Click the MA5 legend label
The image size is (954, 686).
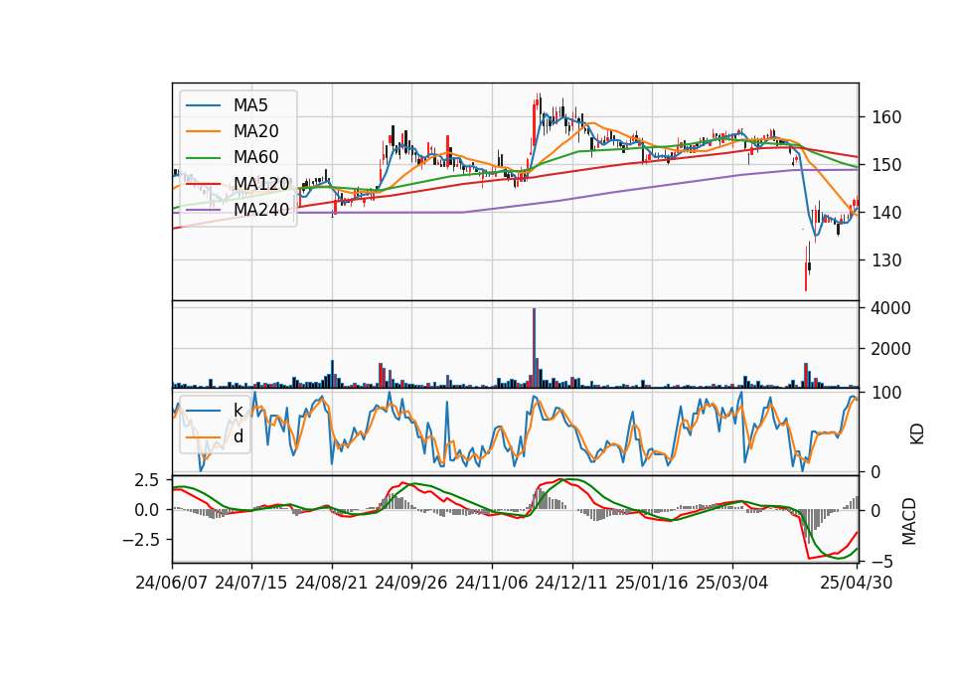(250, 105)
